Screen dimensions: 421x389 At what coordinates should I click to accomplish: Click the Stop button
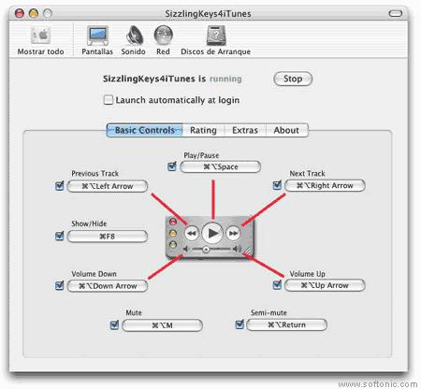[293, 79]
